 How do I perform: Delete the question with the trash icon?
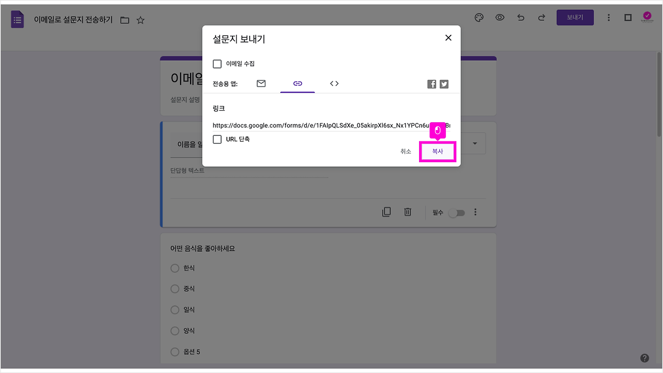click(407, 212)
